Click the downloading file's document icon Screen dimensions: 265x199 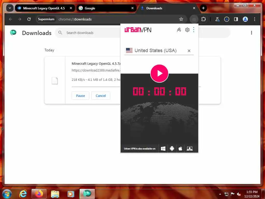(55, 81)
